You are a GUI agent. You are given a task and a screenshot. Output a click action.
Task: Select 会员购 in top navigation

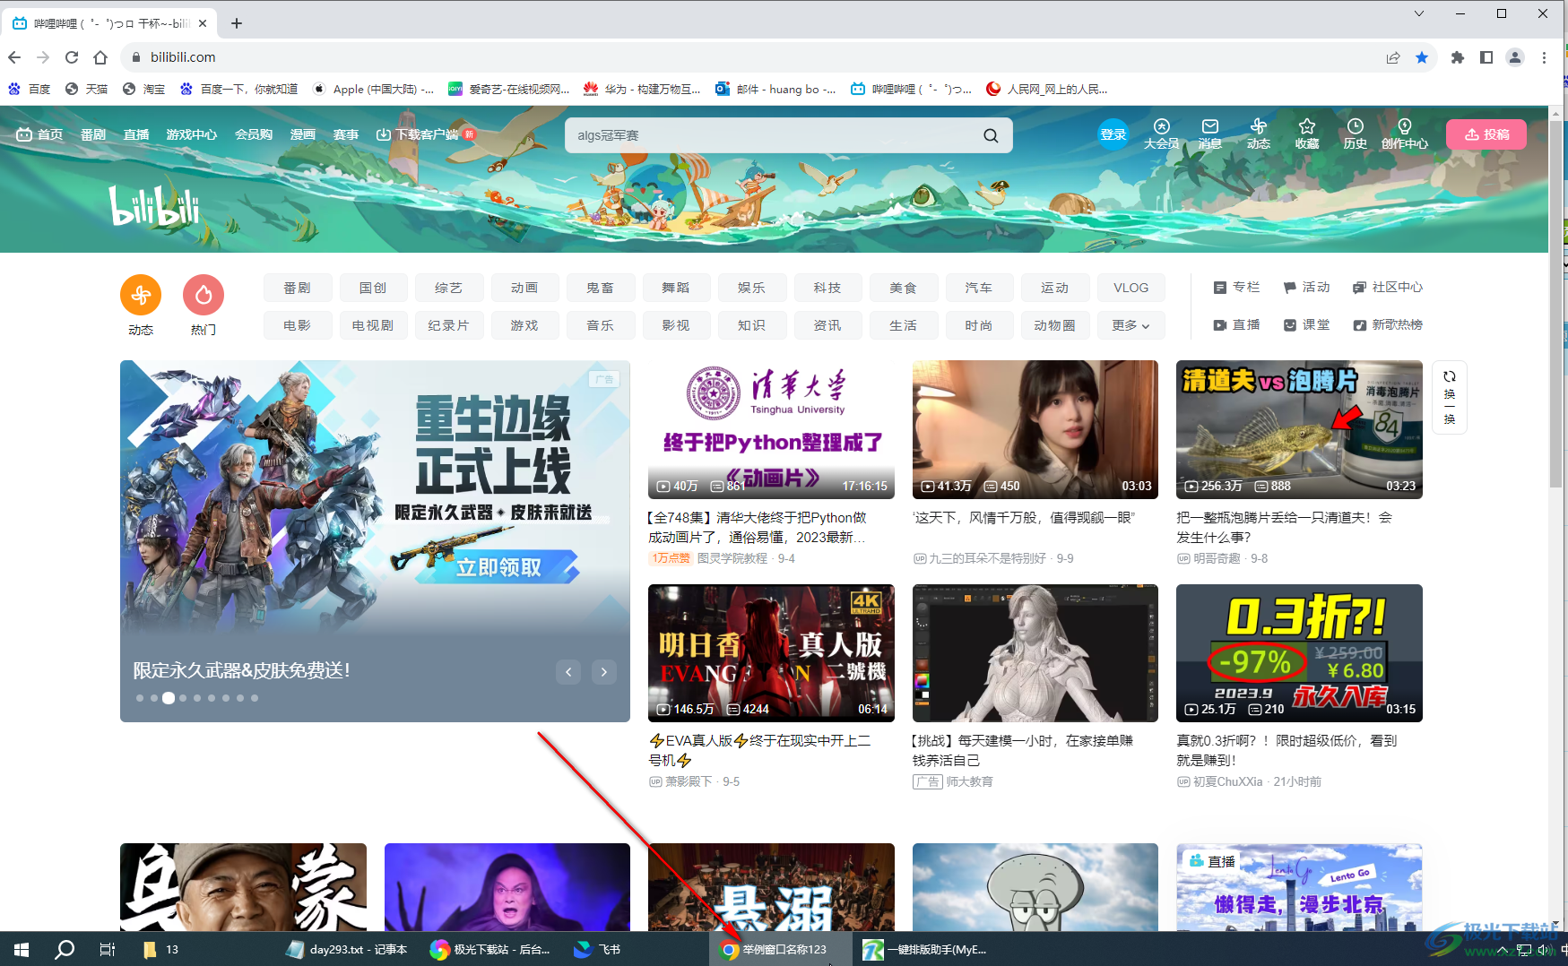tap(254, 134)
